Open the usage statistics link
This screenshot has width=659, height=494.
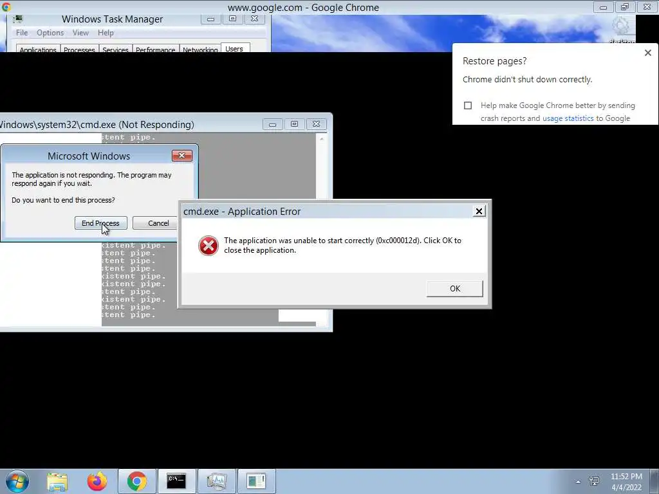[568, 118]
